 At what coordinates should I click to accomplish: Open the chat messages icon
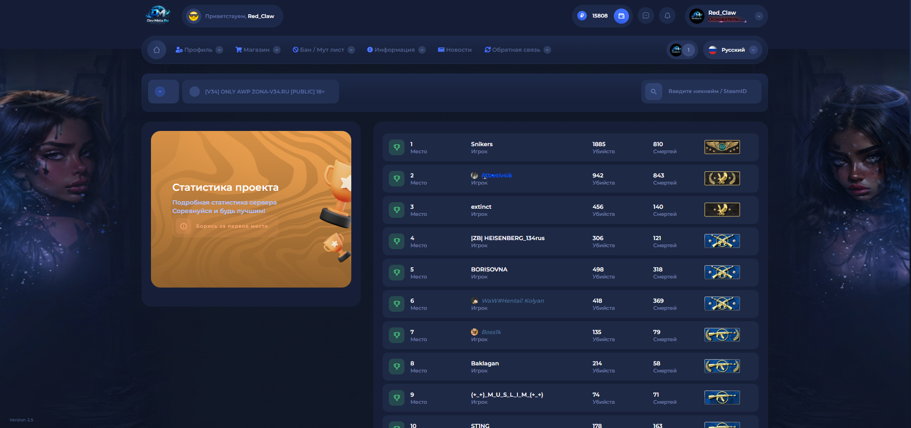click(x=646, y=16)
